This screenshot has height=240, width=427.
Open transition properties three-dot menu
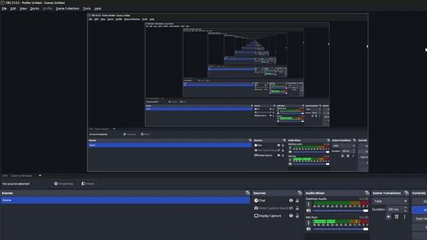coord(405,217)
